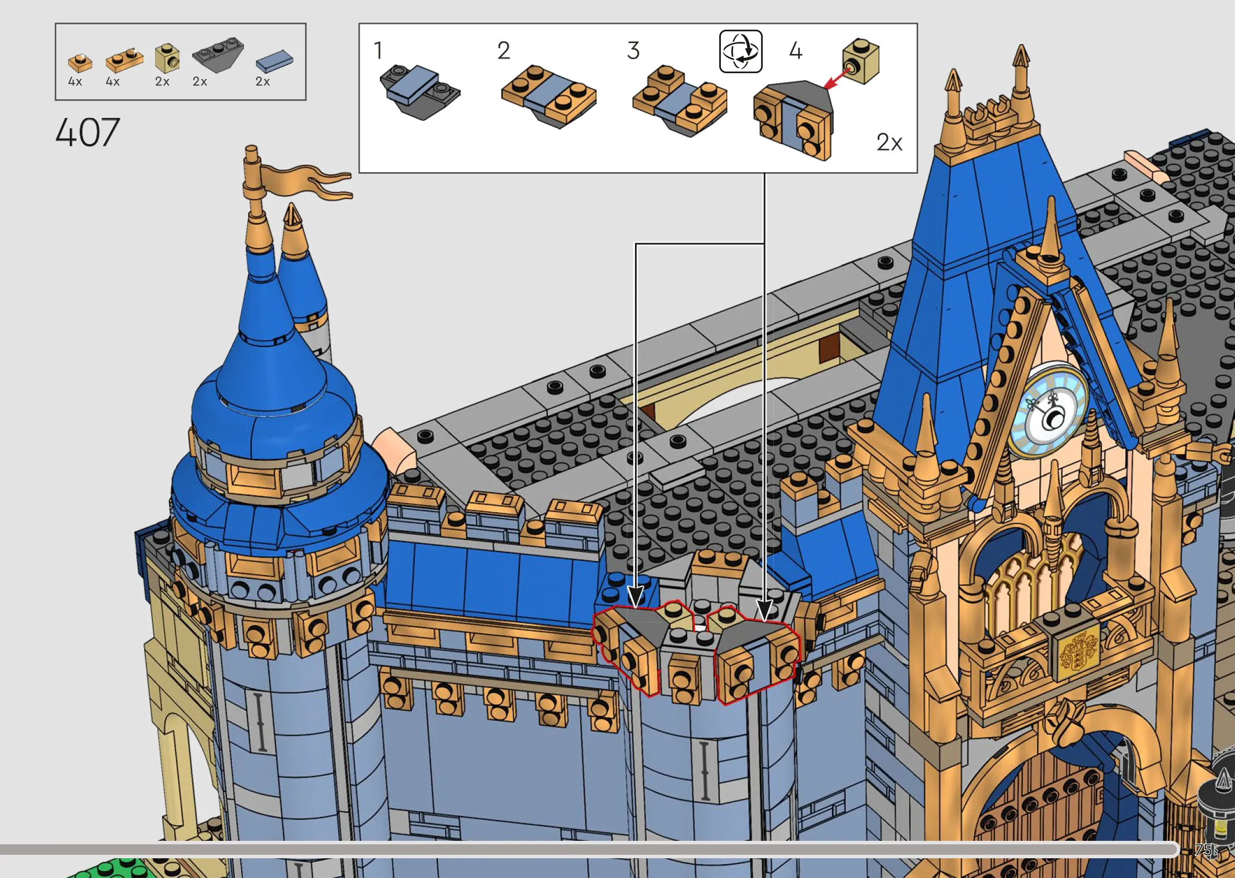Click the tan brick beside the red arrow
Viewport: 1235px width, 878px height.
(x=861, y=62)
